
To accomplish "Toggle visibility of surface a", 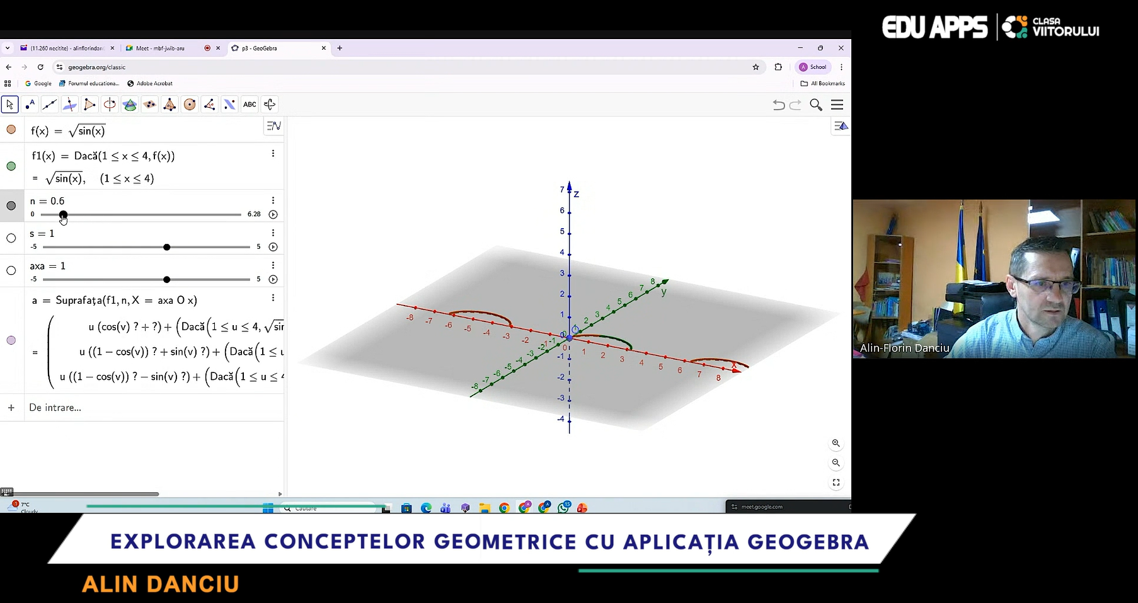I will (x=11, y=340).
